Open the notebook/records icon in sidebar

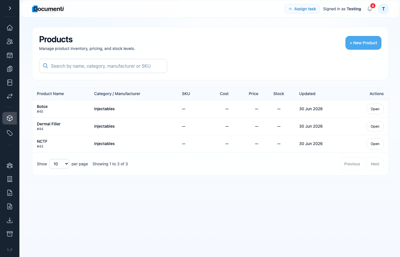(x=10, y=83)
